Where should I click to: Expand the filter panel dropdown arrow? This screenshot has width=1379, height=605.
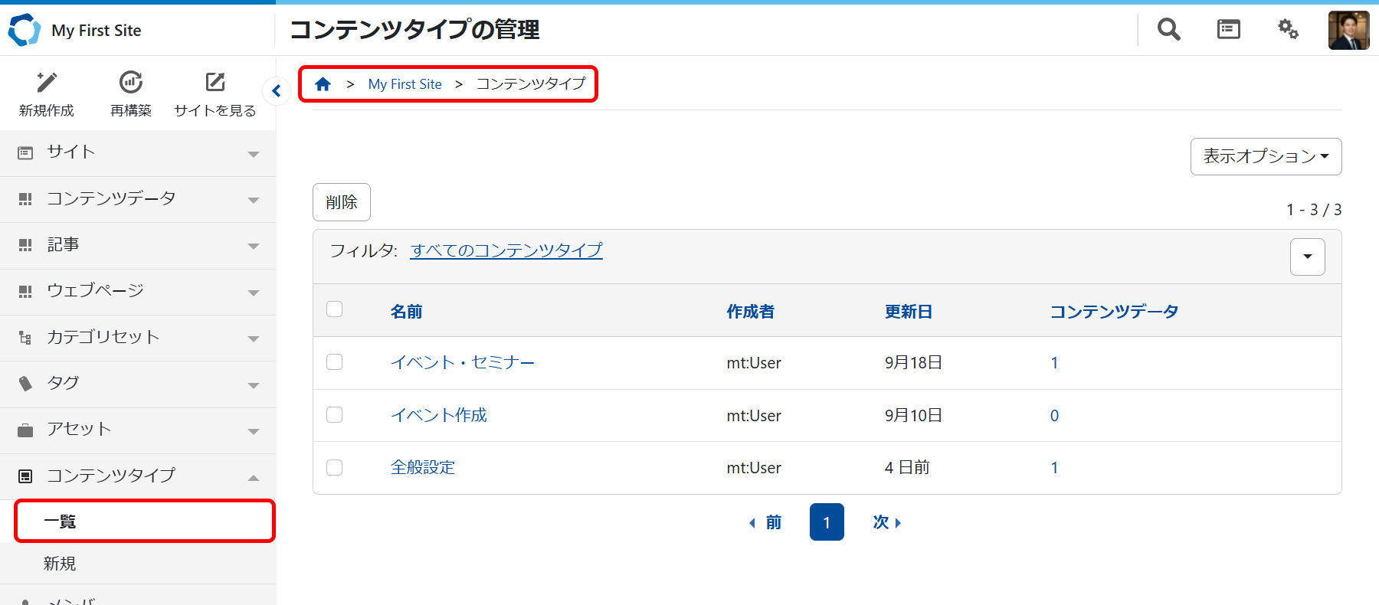coord(1307,257)
